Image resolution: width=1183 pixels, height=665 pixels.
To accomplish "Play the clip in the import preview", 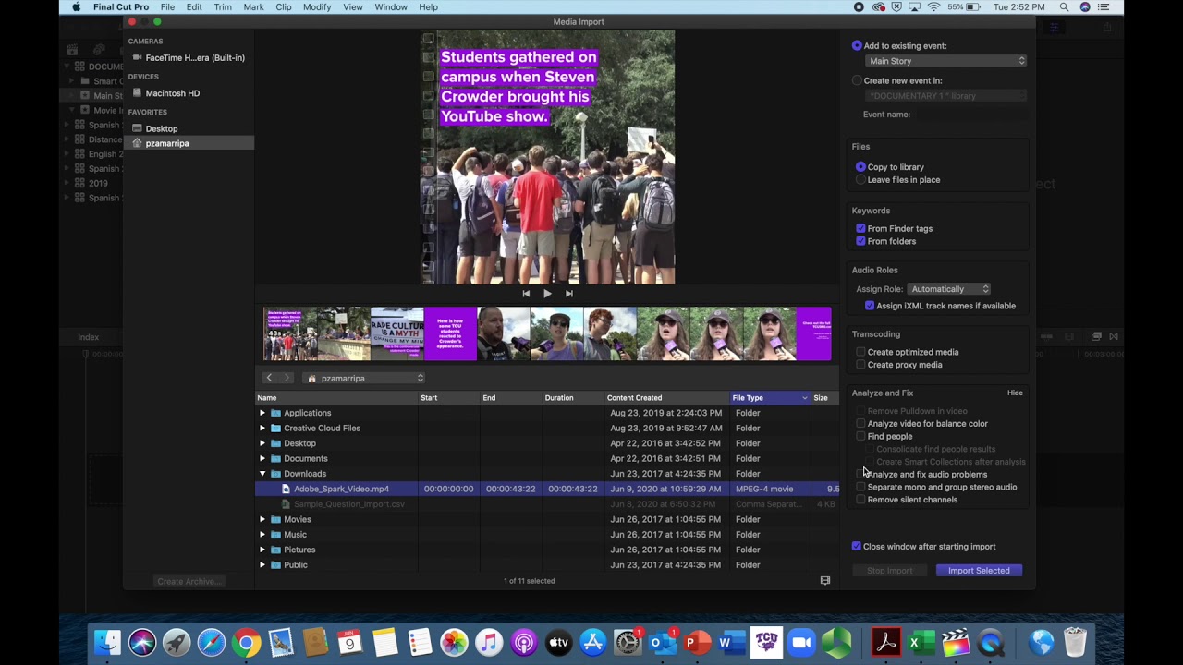I will pyautogui.click(x=547, y=294).
